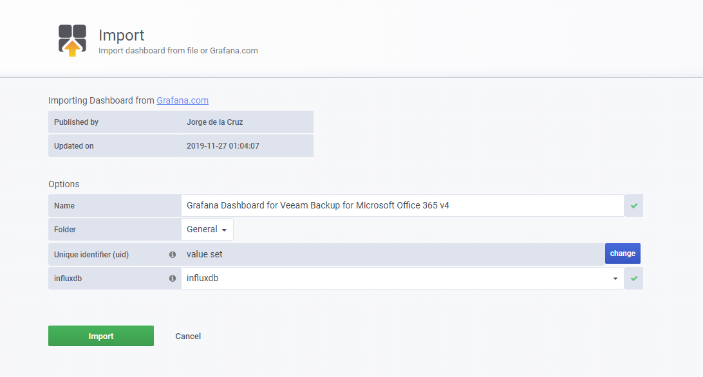The image size is (703, 377).
Task: Click the blue change button for uid
Action: coord(623,253)
